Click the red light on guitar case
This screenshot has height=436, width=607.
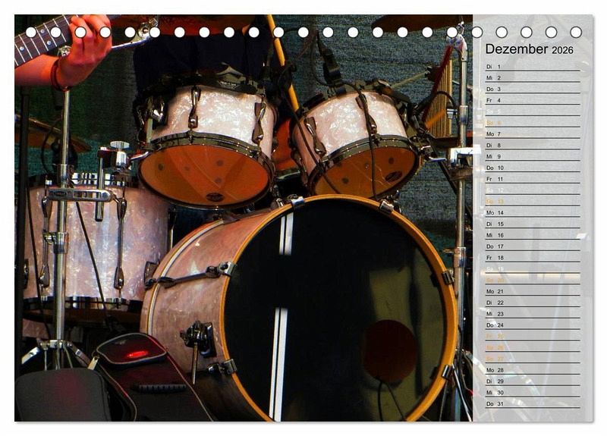pos(137,354)
